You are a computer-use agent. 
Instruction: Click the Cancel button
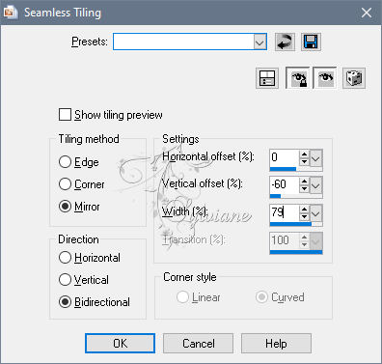point(198,343)
